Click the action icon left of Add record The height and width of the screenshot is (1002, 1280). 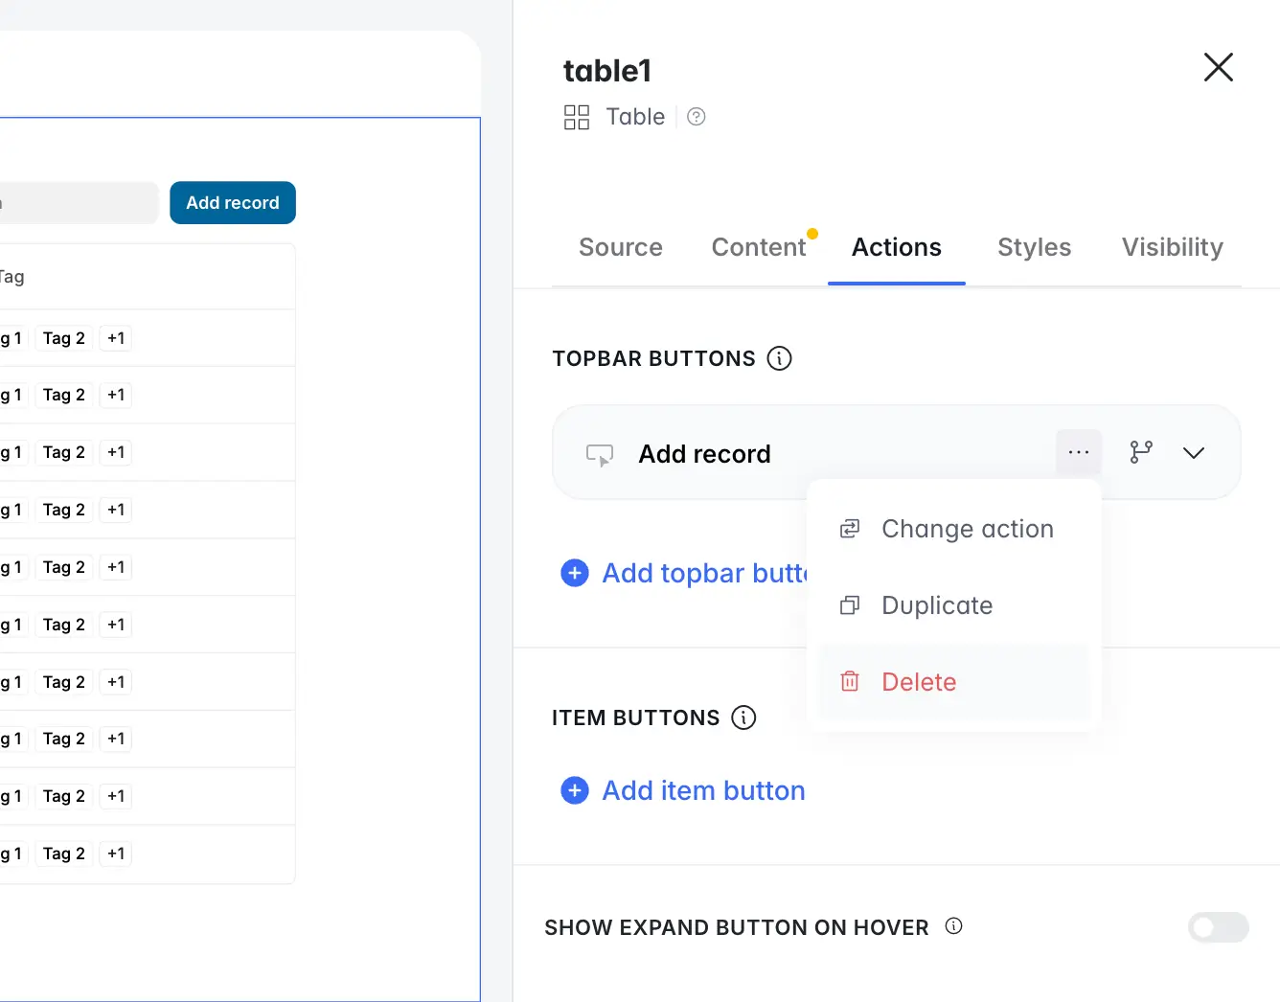pos(600,454)
